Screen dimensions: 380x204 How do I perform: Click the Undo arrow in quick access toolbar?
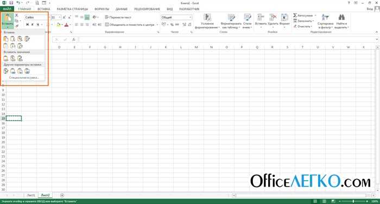tap(18, 3)
